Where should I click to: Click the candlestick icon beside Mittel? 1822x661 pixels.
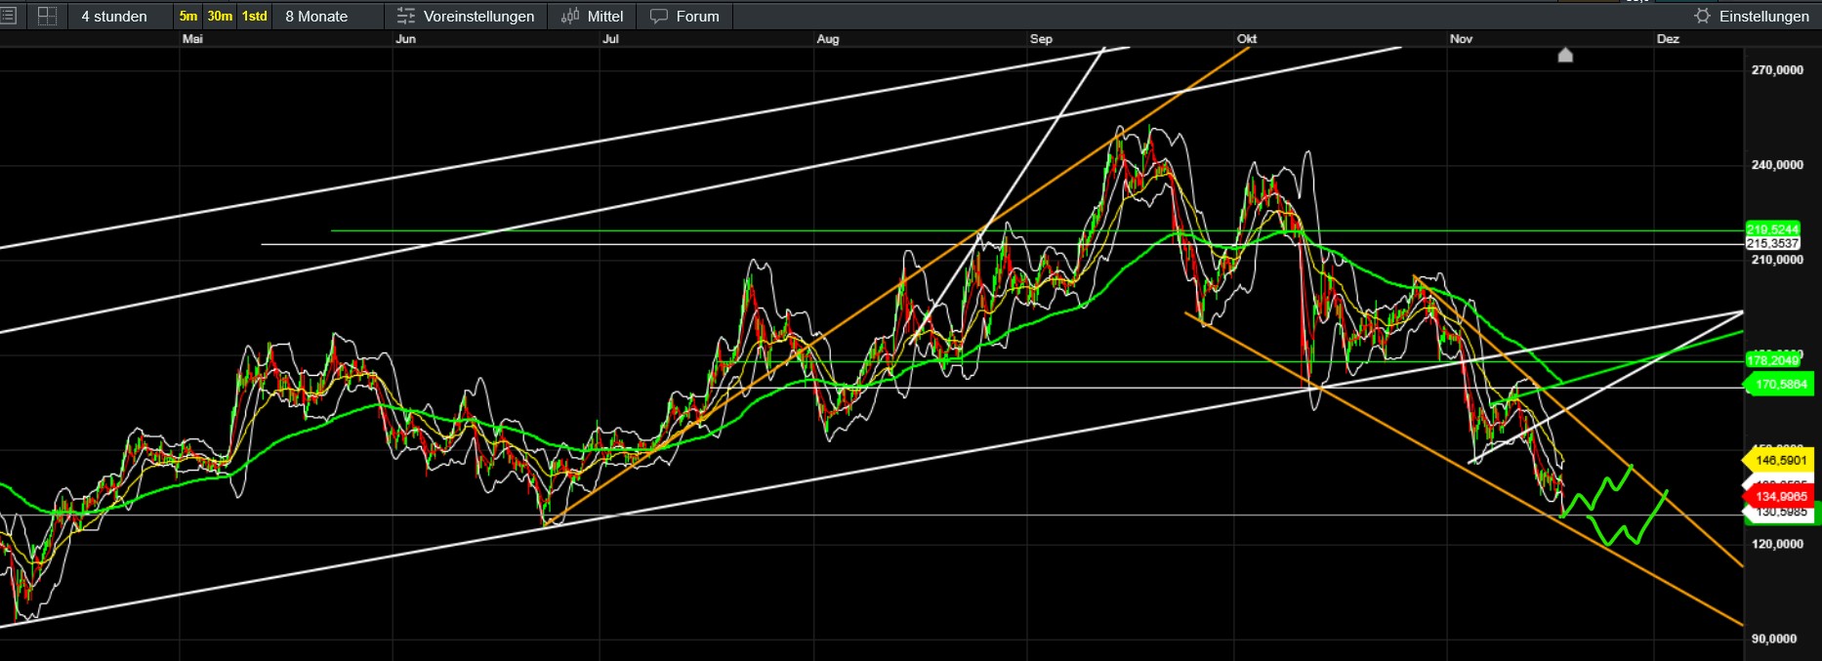[x=570, y=16]
